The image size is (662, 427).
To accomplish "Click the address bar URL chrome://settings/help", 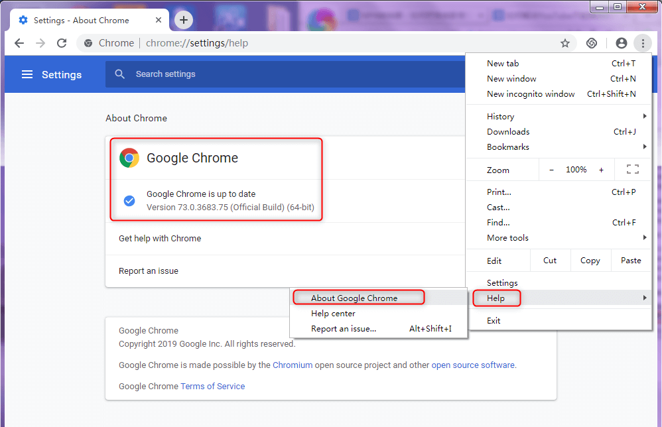I will click(x=197, y=43).
